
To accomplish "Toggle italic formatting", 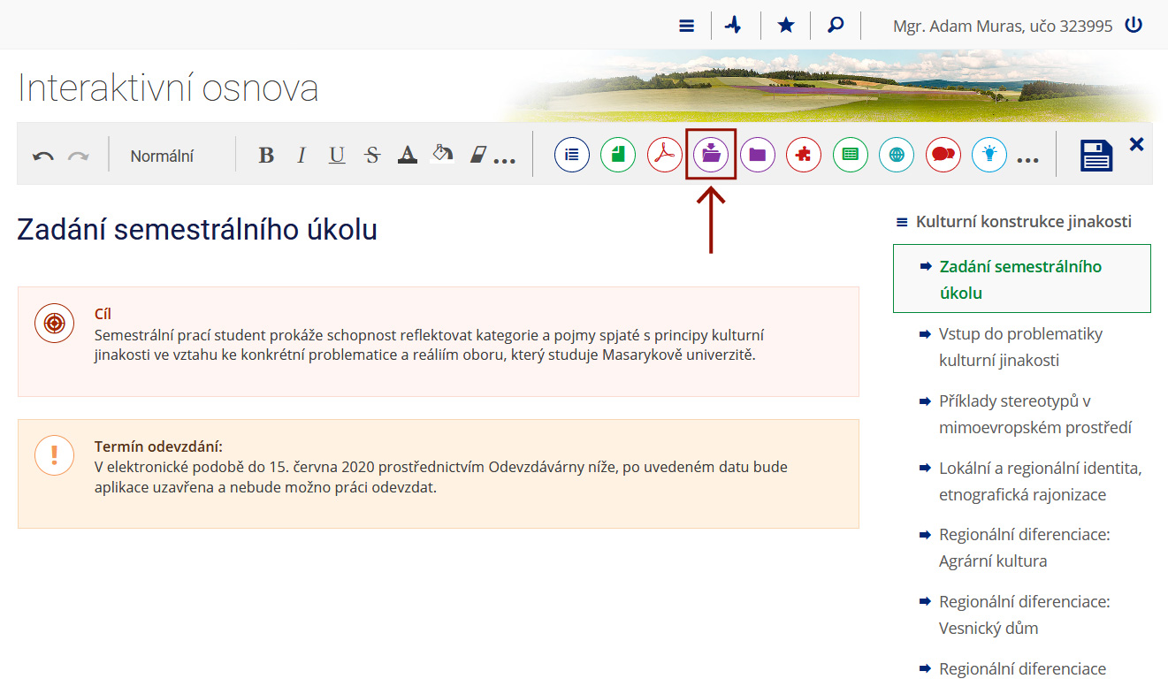I will (x=301, y=156).
